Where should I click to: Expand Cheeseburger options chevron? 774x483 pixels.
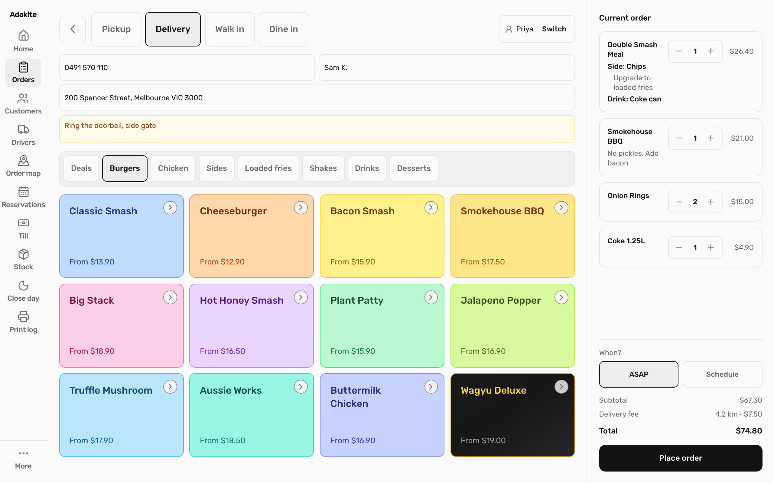301,208
